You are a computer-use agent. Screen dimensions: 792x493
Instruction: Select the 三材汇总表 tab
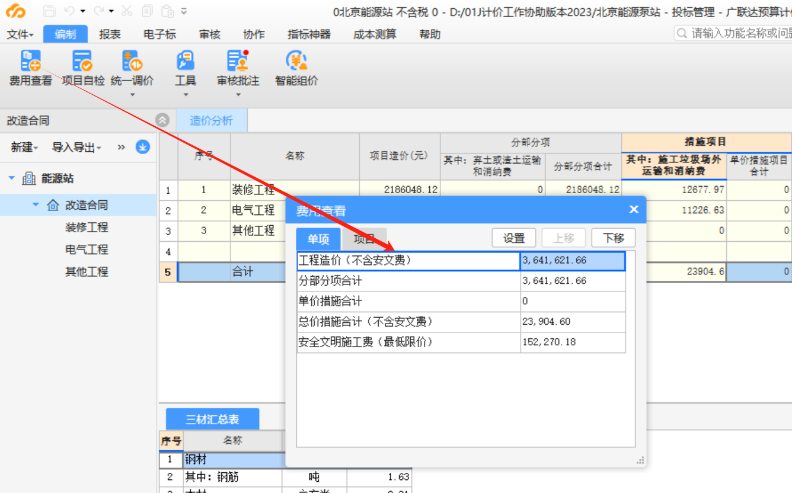[212, 419]
